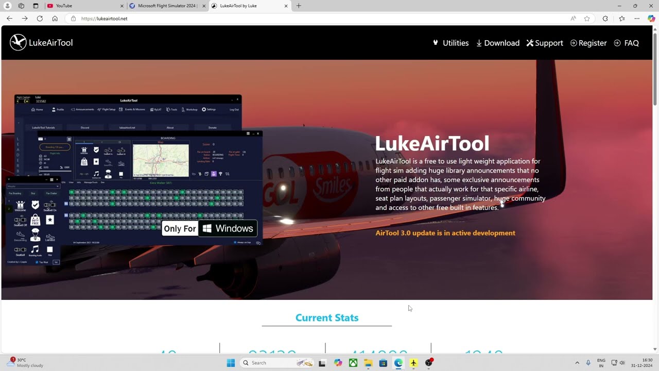Click the Only For Windows badge
This screenshot has height=371, width=659.
tap(210, 228)
